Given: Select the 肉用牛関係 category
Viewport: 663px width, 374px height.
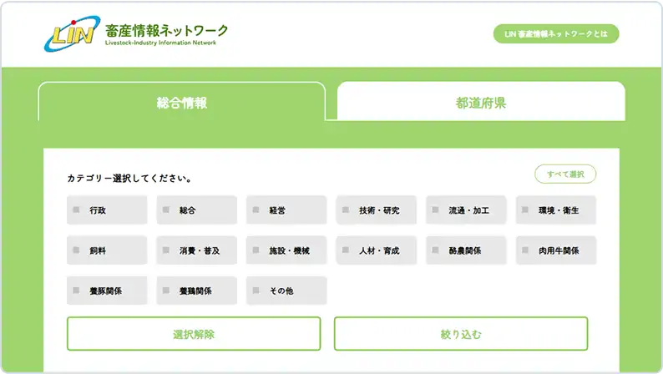Looking at the screenshot, I should (525, 250).
